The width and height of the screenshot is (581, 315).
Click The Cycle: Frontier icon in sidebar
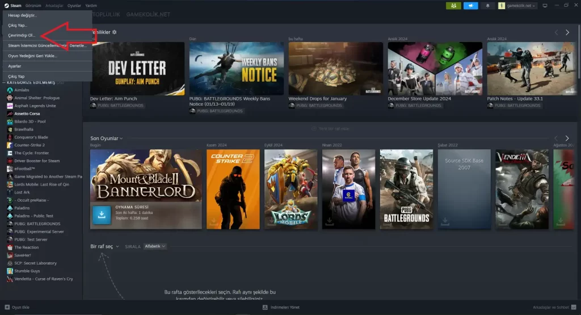10,153
